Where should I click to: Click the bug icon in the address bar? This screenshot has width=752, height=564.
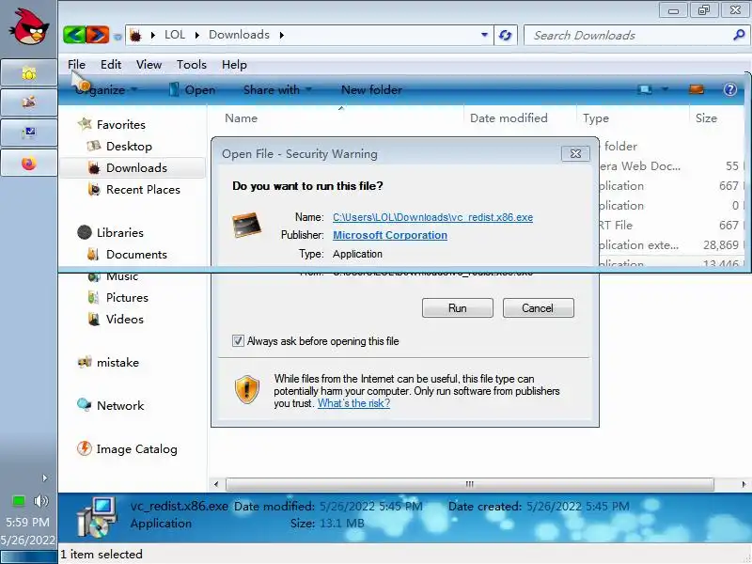(135, 35)
